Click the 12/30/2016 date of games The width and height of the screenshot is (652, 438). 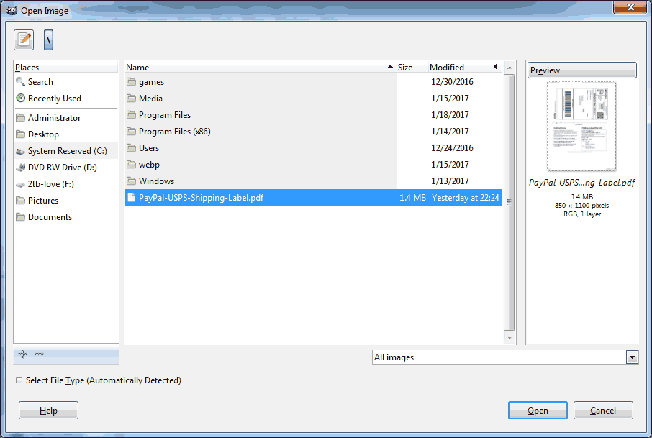click(x=452, y=82)
